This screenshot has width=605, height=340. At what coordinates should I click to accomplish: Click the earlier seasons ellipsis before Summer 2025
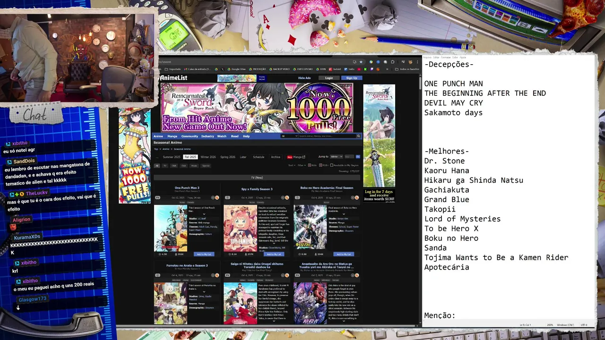157,157
